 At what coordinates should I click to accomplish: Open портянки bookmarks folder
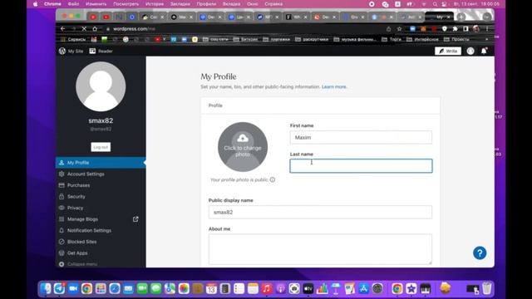tap(277, 39)
